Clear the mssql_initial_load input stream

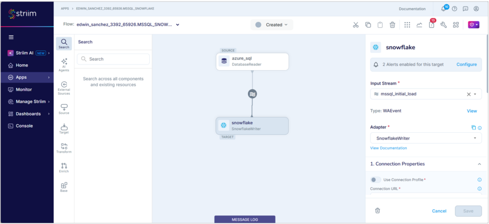click(468, 94)
